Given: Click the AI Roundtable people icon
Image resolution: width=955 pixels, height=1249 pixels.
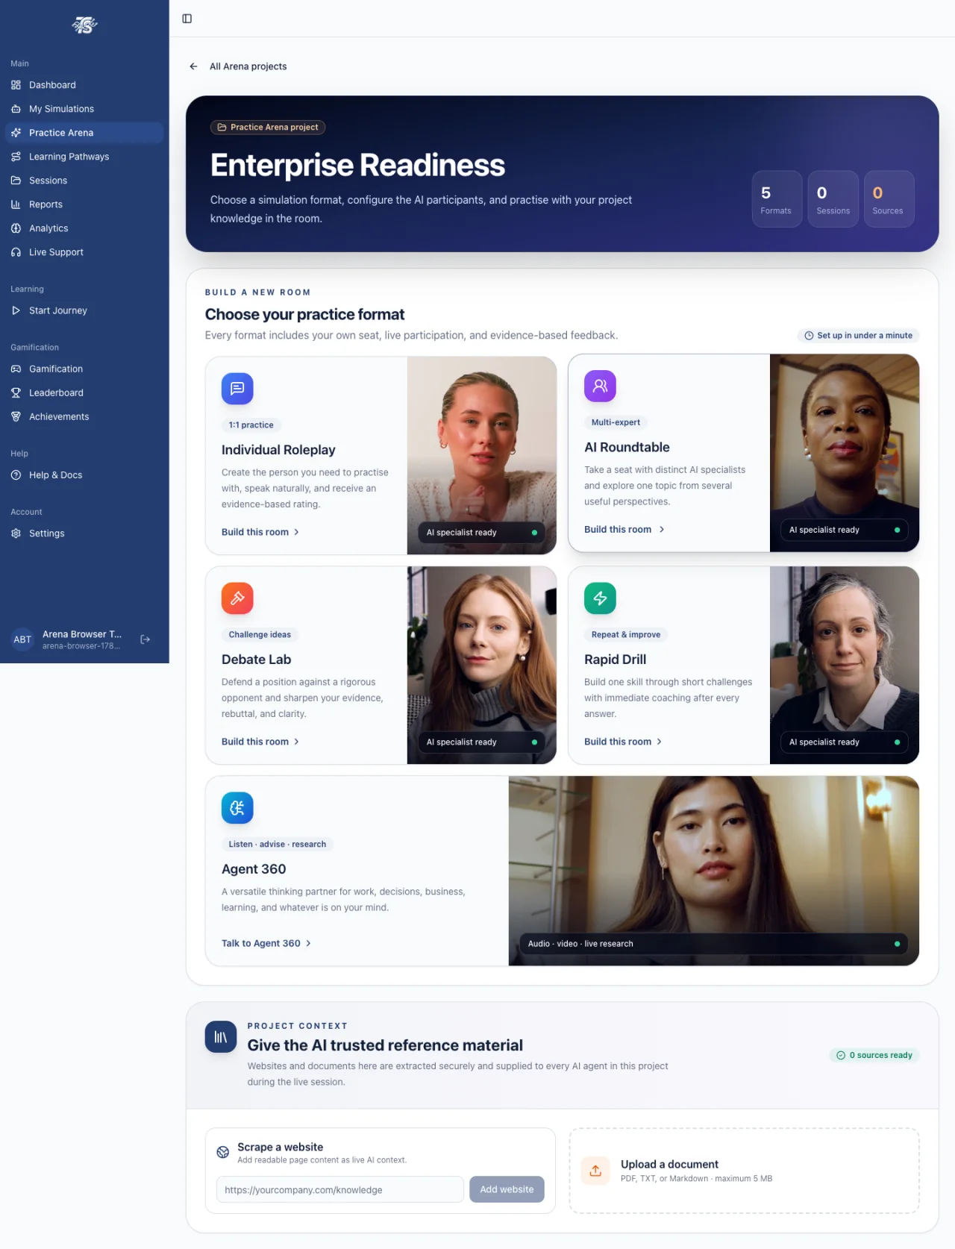Looking at the screenshot, I should [x=600, y=386].
